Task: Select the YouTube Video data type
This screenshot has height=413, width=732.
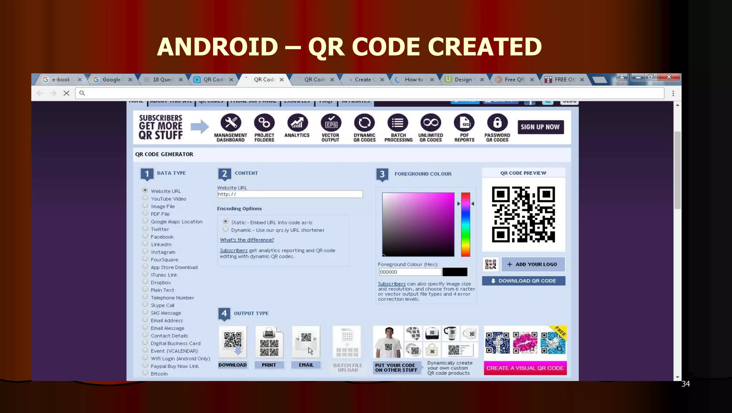Action: pyautogui.click(x=145, y=198)
